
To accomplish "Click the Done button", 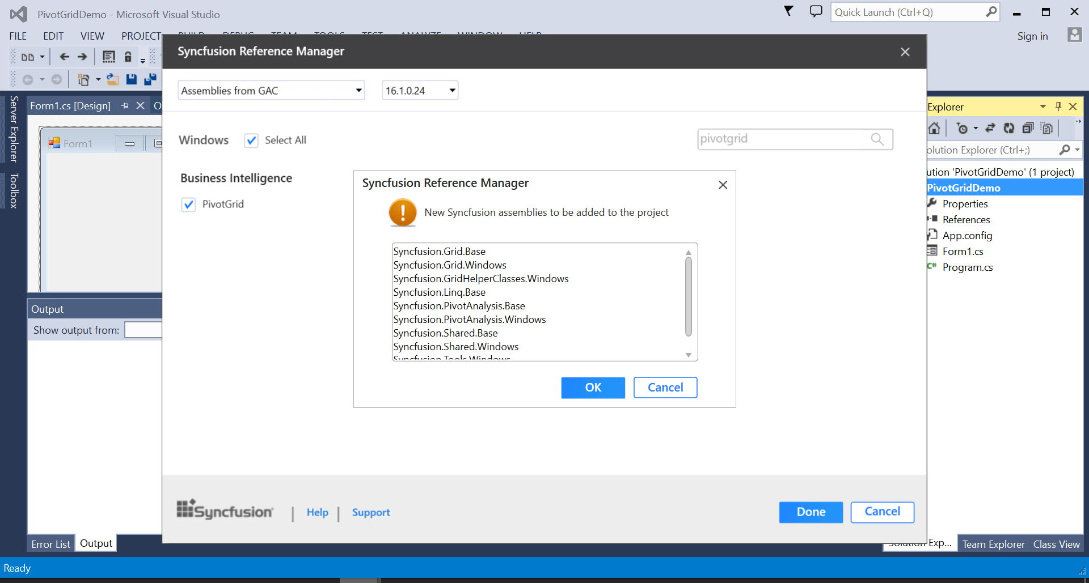I will (811, 512).
